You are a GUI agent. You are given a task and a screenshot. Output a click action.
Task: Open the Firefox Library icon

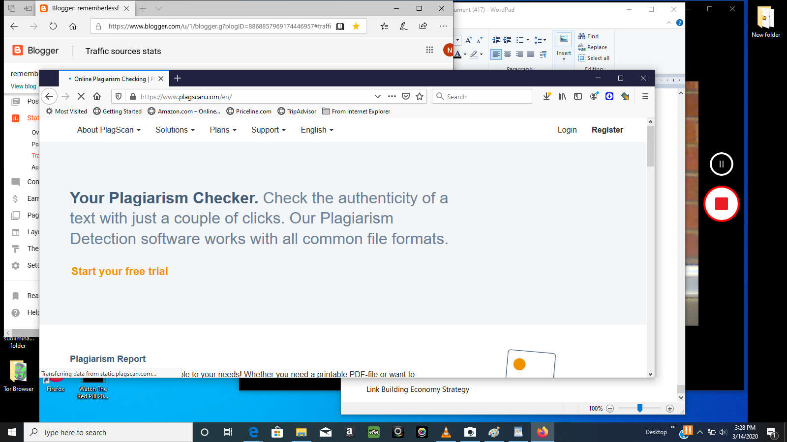[562, 96]
